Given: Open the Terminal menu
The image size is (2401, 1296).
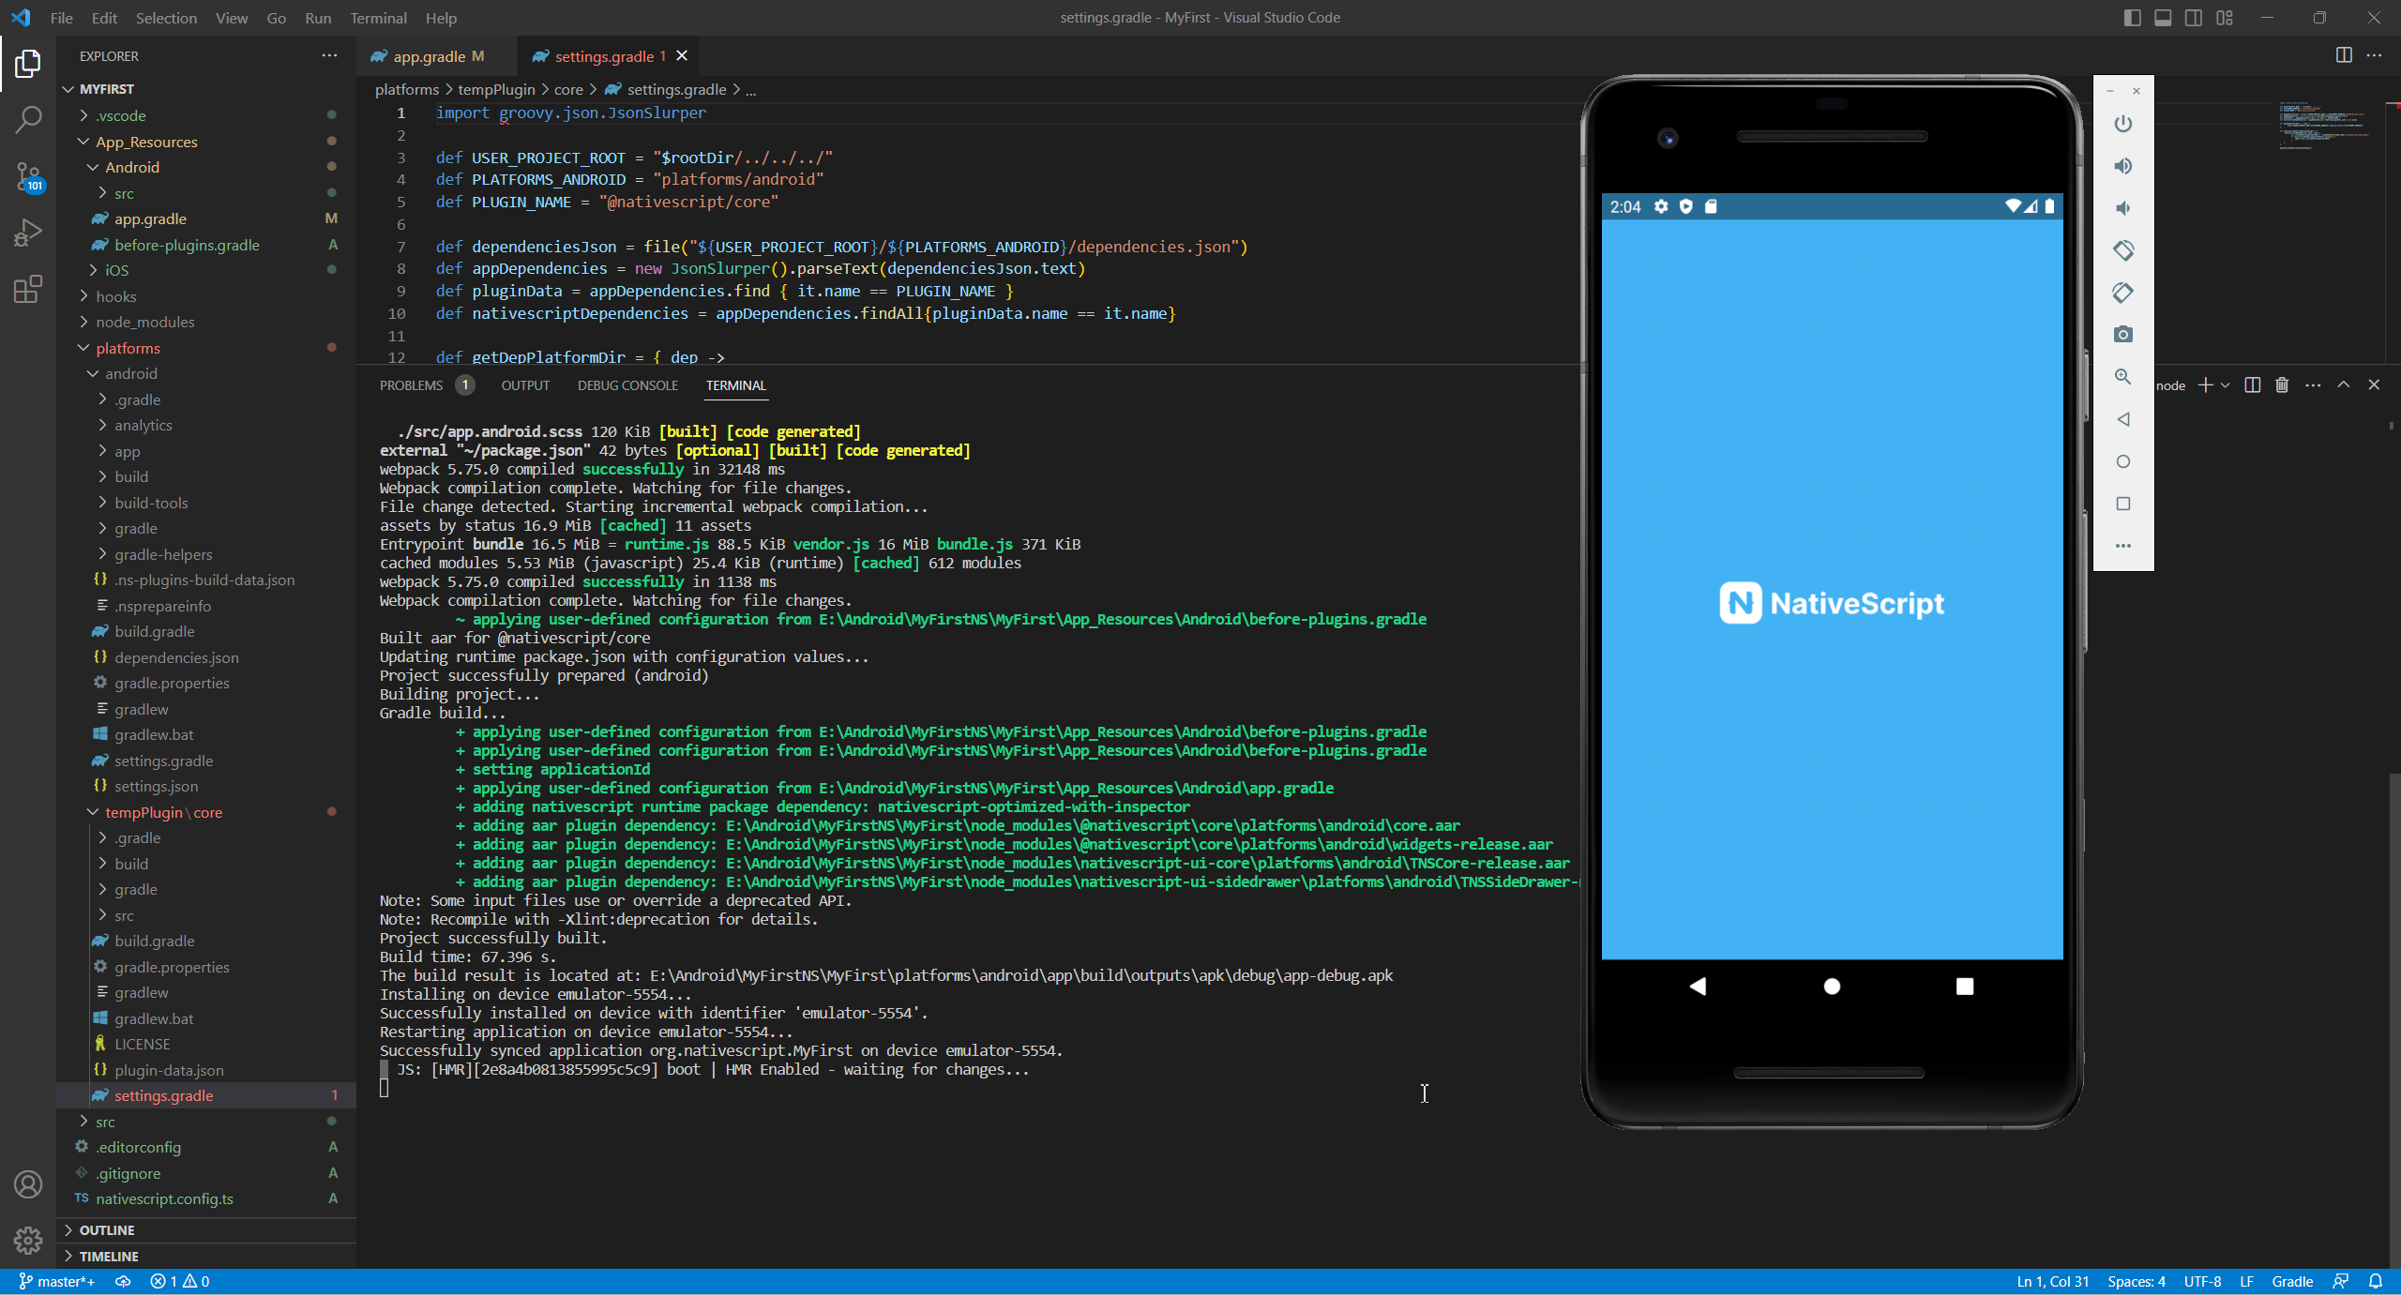Looking at the screenshot, I should (378, 18).
